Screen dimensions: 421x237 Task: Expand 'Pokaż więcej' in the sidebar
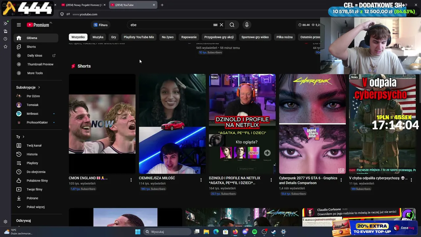coord(36,207)
